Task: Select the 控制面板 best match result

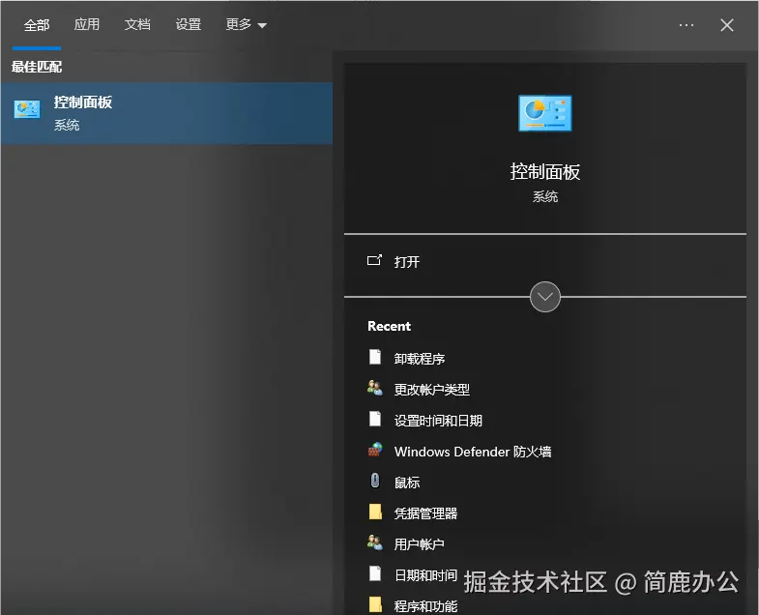Action: [x=166, y=113]
